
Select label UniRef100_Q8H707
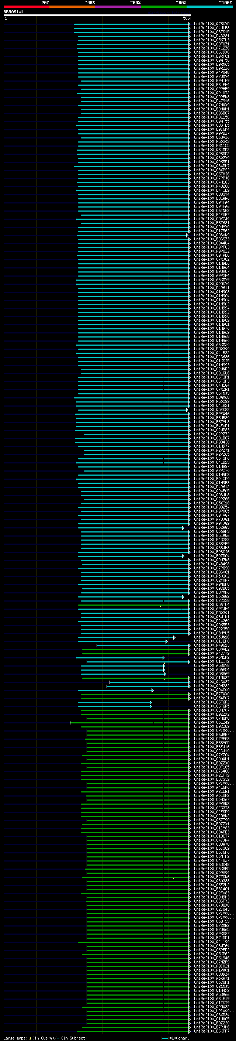[x=212, y=710]
